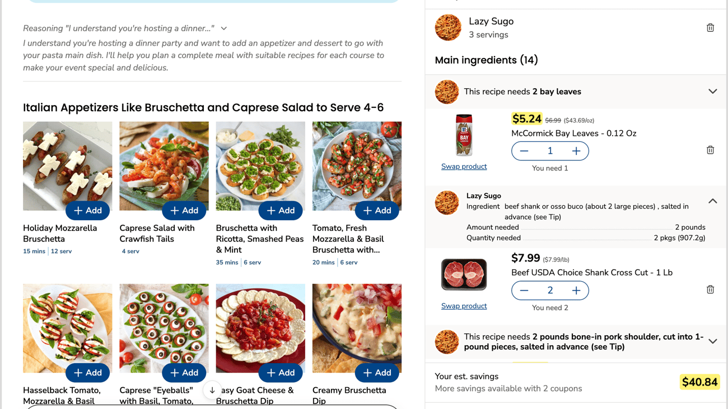Swap product for Beef Shank Cross Cut

coord(464,306)
